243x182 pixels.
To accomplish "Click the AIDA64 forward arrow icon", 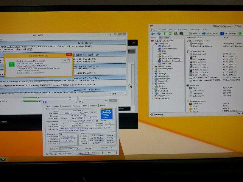I will [x=158, y=34].
